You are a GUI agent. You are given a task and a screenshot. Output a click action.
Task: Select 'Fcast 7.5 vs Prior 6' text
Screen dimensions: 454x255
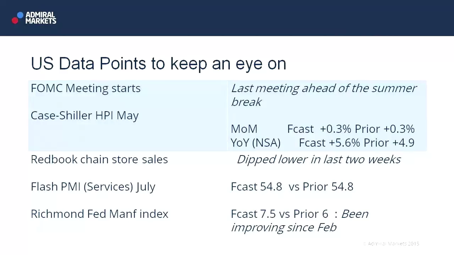(x=279, y=214)
